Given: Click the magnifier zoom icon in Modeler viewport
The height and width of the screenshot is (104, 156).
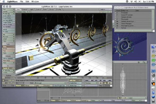Looking at the screenshot, I should click(x=144, y=62).
